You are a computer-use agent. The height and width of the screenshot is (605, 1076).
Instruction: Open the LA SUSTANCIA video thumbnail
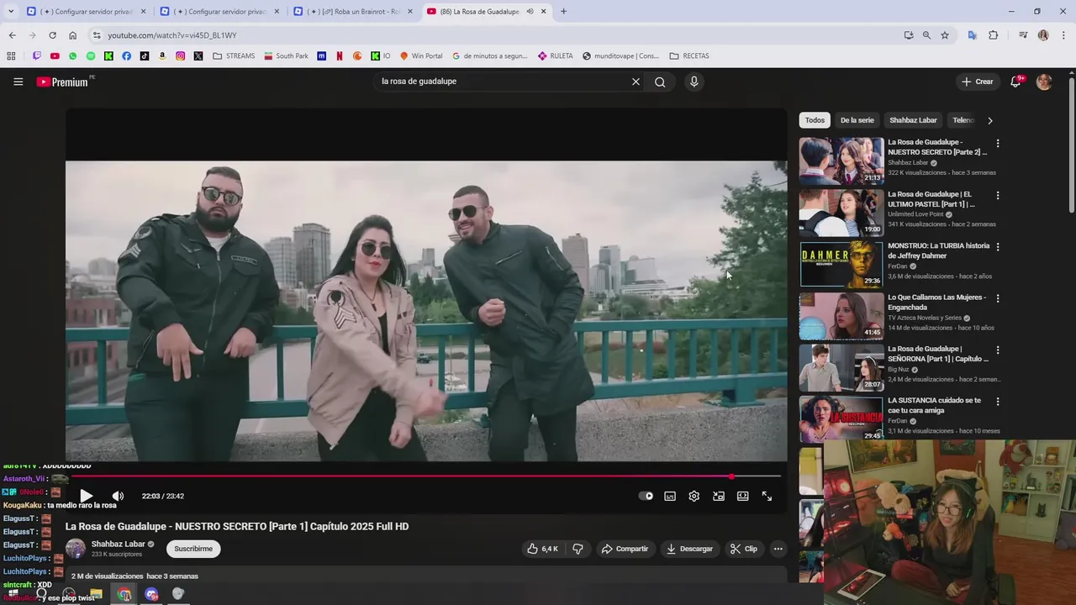(x=841, y=418)
